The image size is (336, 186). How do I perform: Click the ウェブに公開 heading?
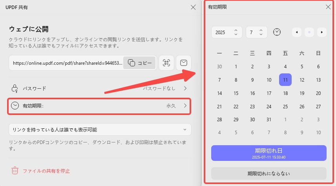point(29,29)
